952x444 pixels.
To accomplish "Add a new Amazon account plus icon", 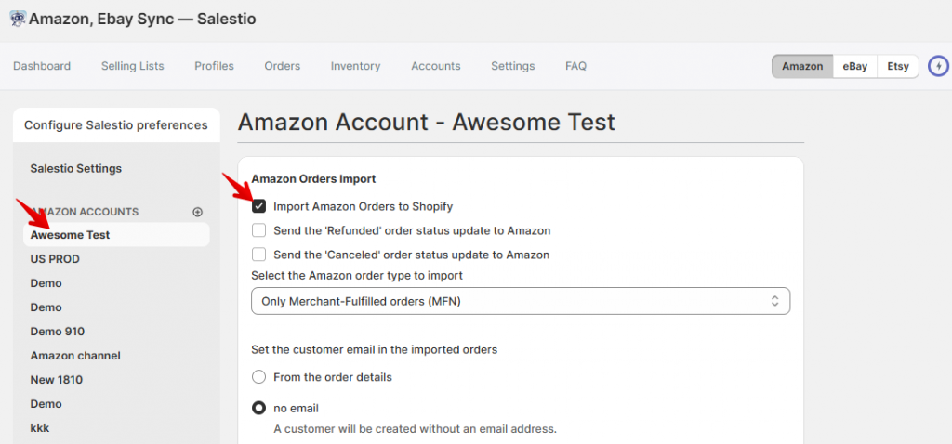I will (197, 212).
